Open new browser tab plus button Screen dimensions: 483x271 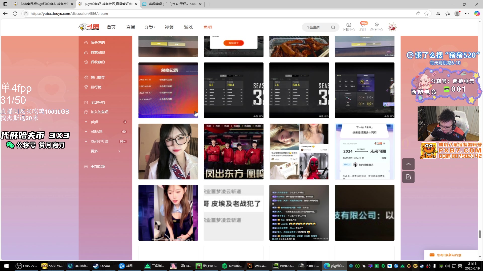click(209, 4)
